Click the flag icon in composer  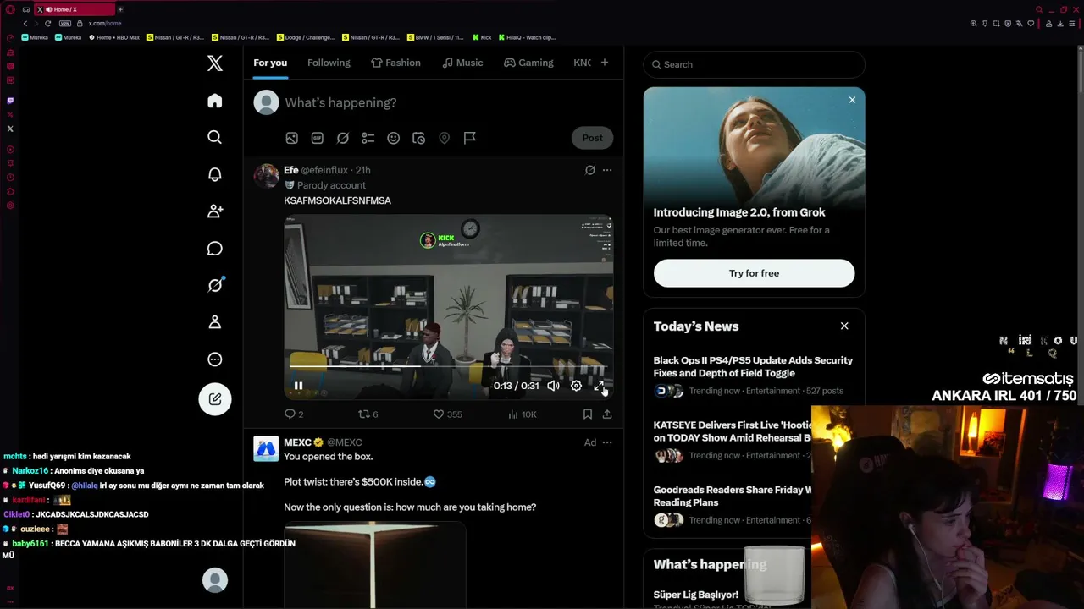point(470,138)
